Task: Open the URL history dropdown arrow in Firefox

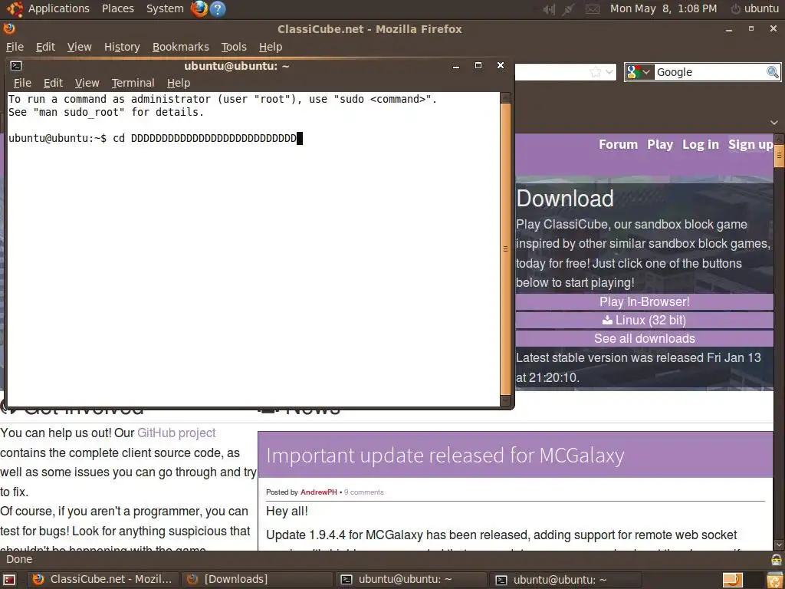Action: click(609, 72)
